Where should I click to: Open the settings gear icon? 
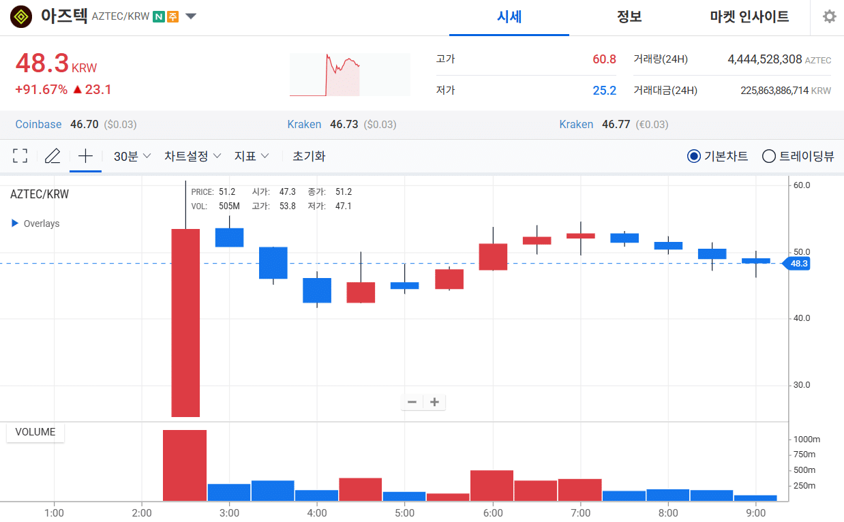click(x=829, y=17)
